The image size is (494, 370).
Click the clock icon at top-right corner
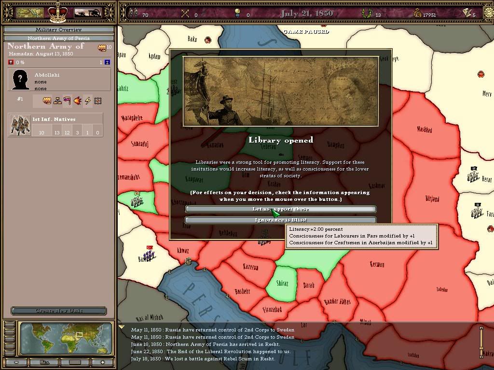pos(489,13)
